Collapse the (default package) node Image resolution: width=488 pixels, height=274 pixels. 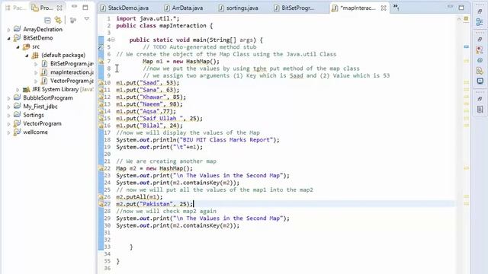(27, 56)
